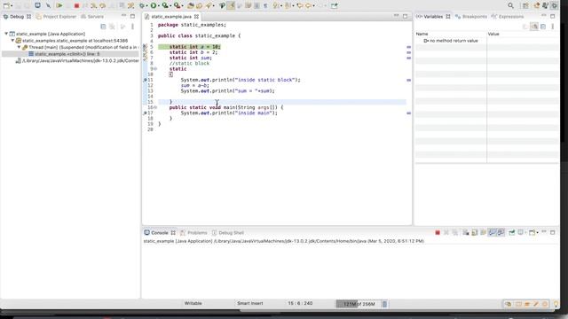The width and height of the screenshot is (568, 319).
Task: Click the Debug launch bug icon
Action: point(142,5)
